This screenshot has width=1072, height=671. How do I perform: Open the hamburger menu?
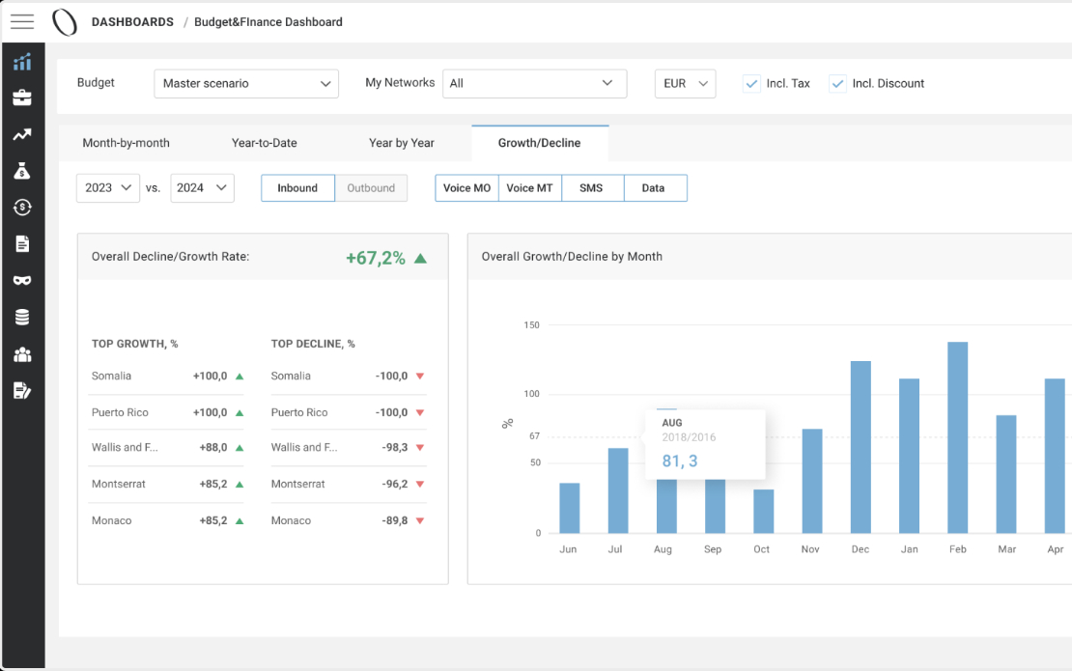tap(22, 22)
